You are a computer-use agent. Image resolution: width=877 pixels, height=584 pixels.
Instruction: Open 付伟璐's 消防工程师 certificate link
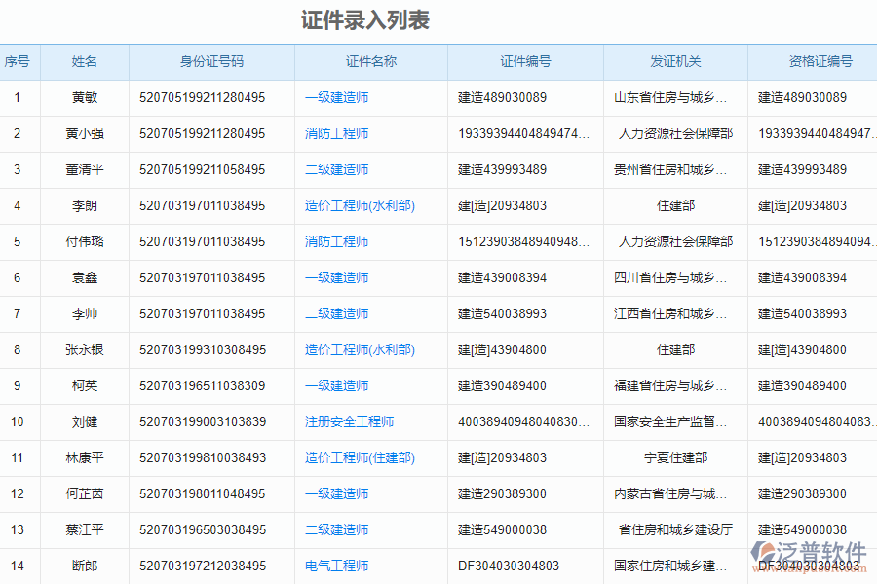(x=336, y=241)
